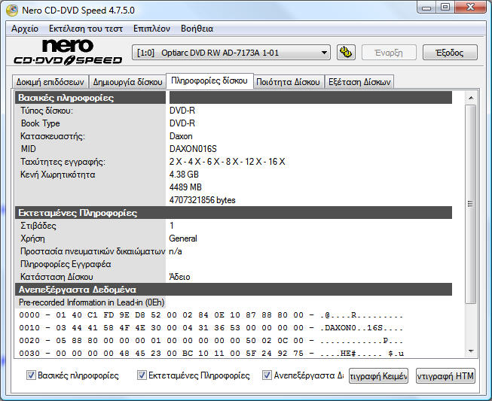
Task: Click the Έξοδος button
Action: tap(450, 53)
